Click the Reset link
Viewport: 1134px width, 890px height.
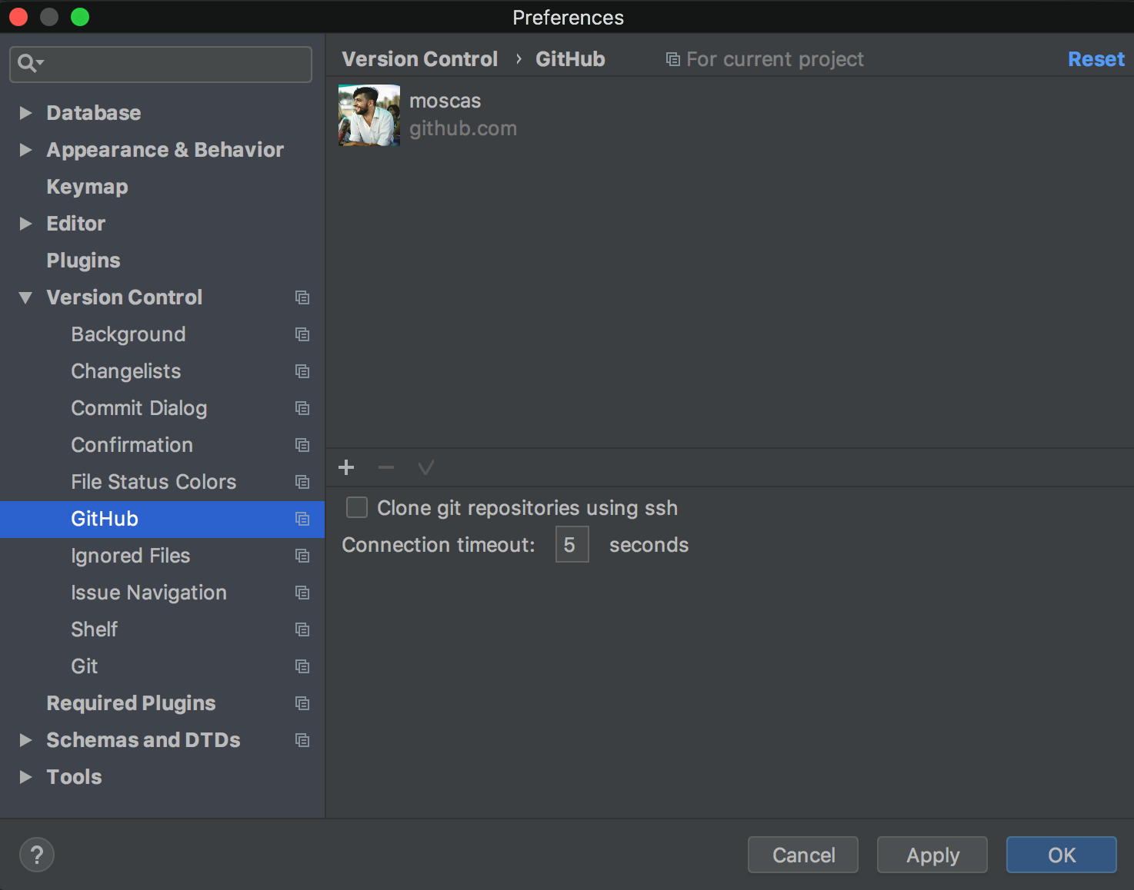[x=1096, y=59]
